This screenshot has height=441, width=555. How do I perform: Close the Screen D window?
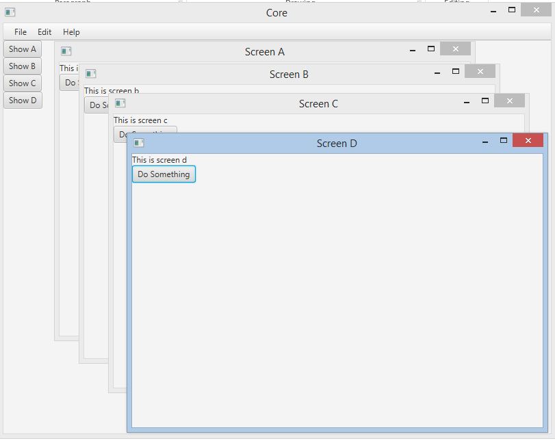pos(528,140)
